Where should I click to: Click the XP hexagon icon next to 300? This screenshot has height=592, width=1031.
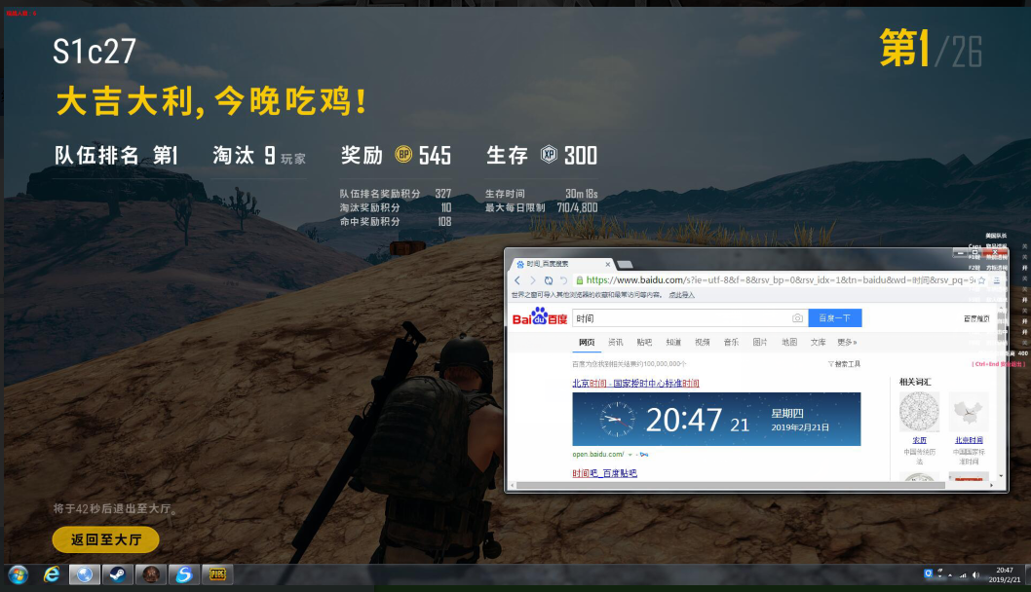click(x=549, y=155)
